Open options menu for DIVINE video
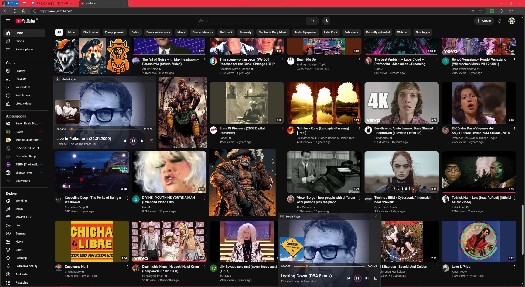Image resolution: width=525 pixels, height=287 pixels. tap(205, 198)
